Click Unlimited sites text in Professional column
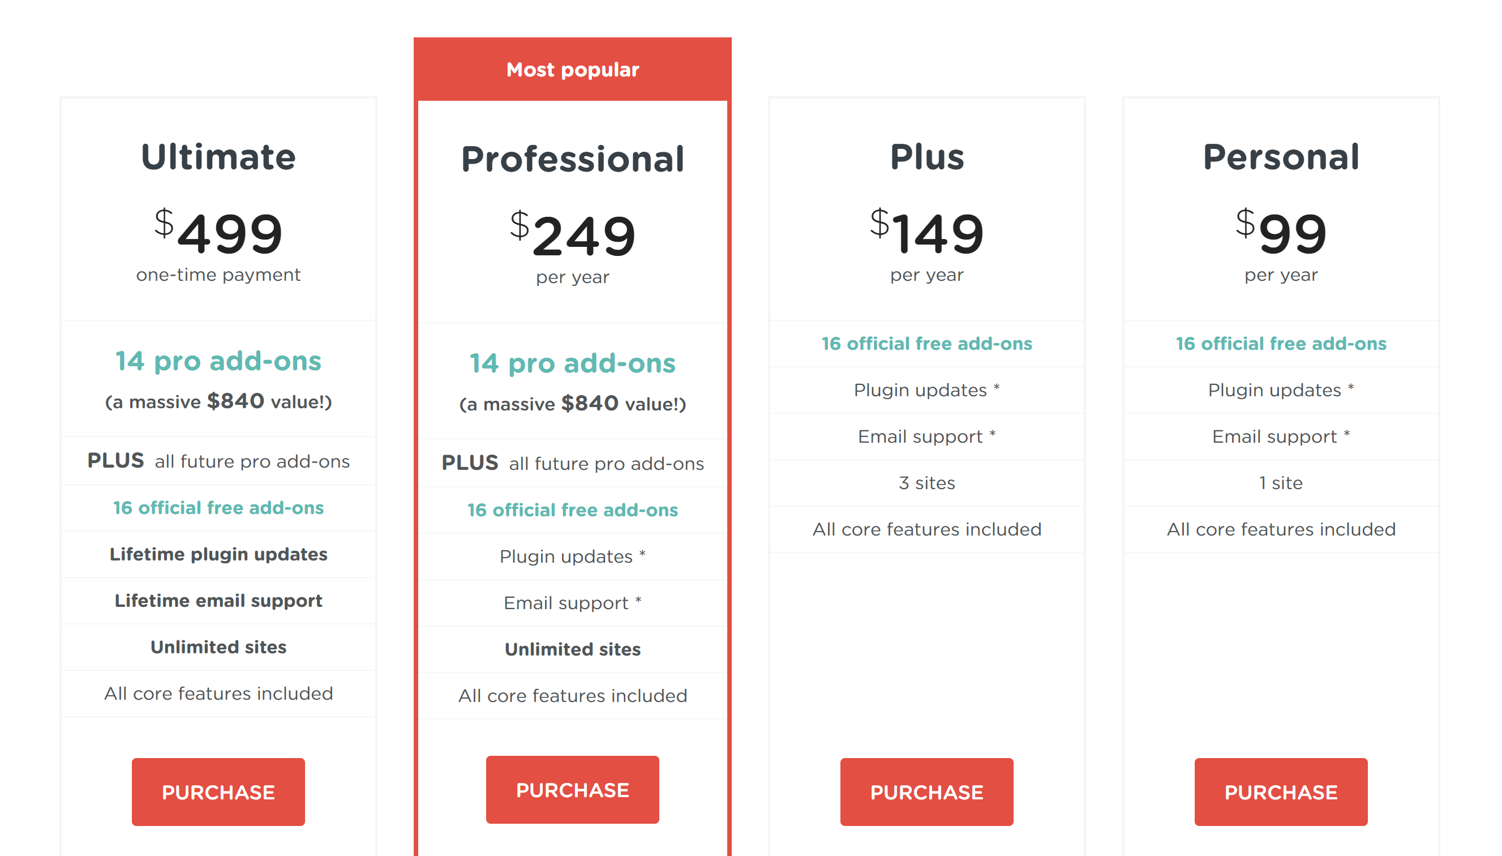The width and height of the screenshot is (1502, 856). coord(572,649)
